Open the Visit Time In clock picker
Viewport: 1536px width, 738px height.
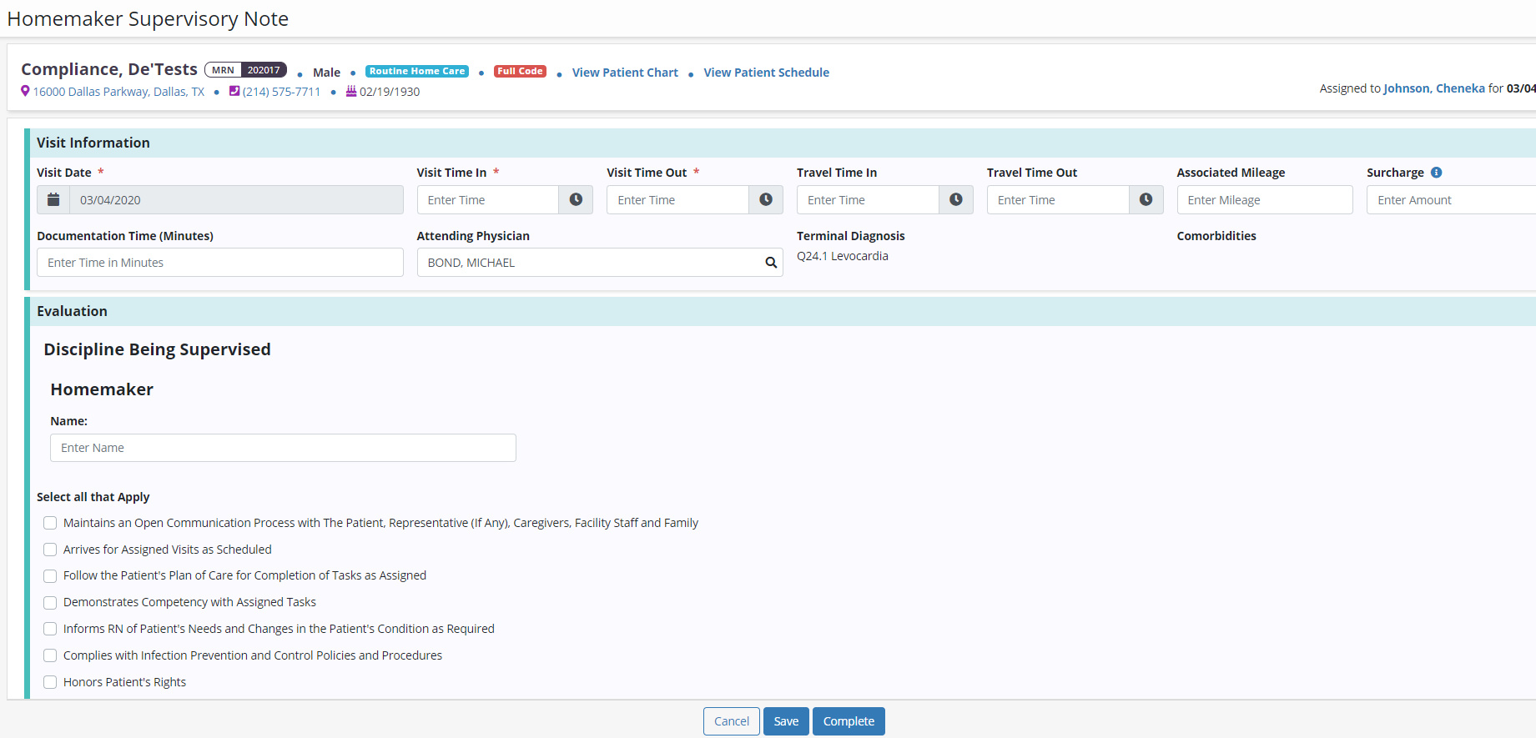(576, 200)
